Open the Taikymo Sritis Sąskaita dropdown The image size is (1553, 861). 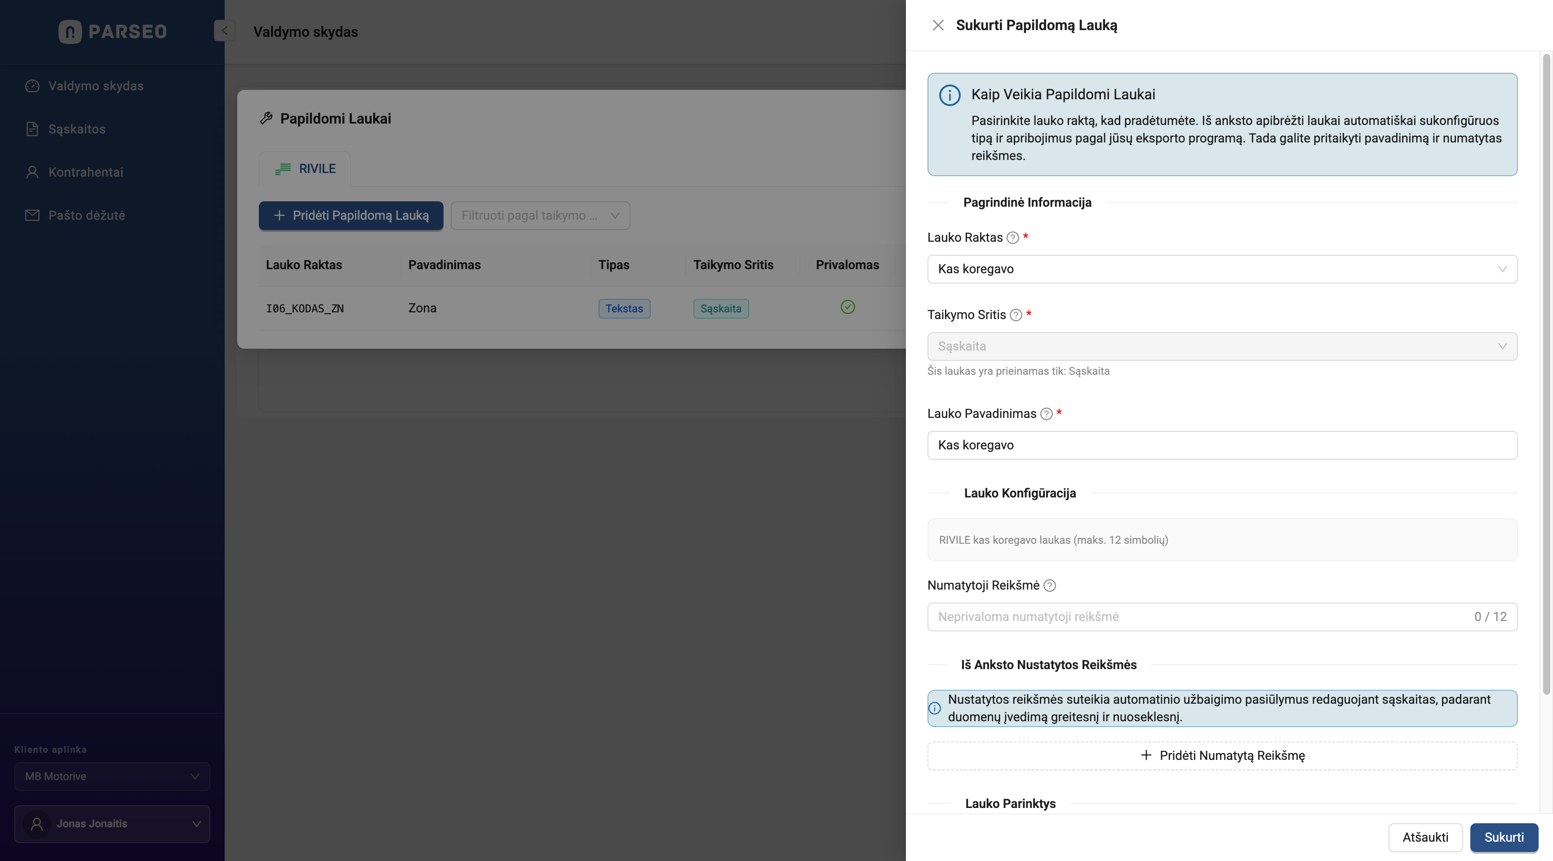click(x=1221, y=346)
